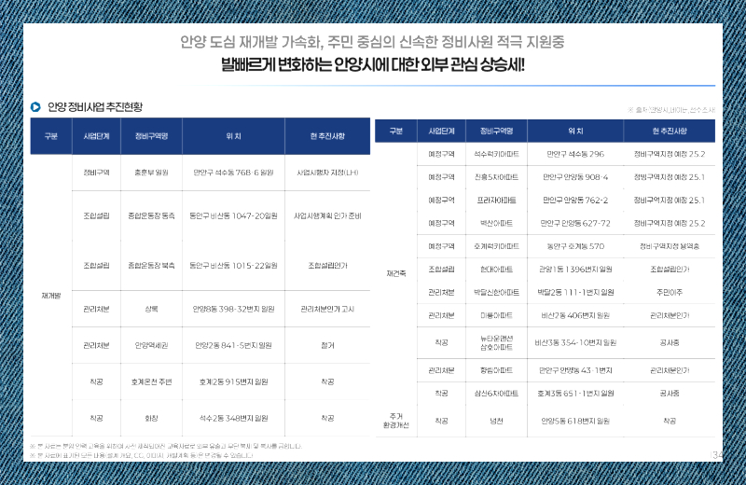Select '뉴타운맨션 삼호아파트' apartment name
Screen dimensions: 746x485
click(496, 342)
